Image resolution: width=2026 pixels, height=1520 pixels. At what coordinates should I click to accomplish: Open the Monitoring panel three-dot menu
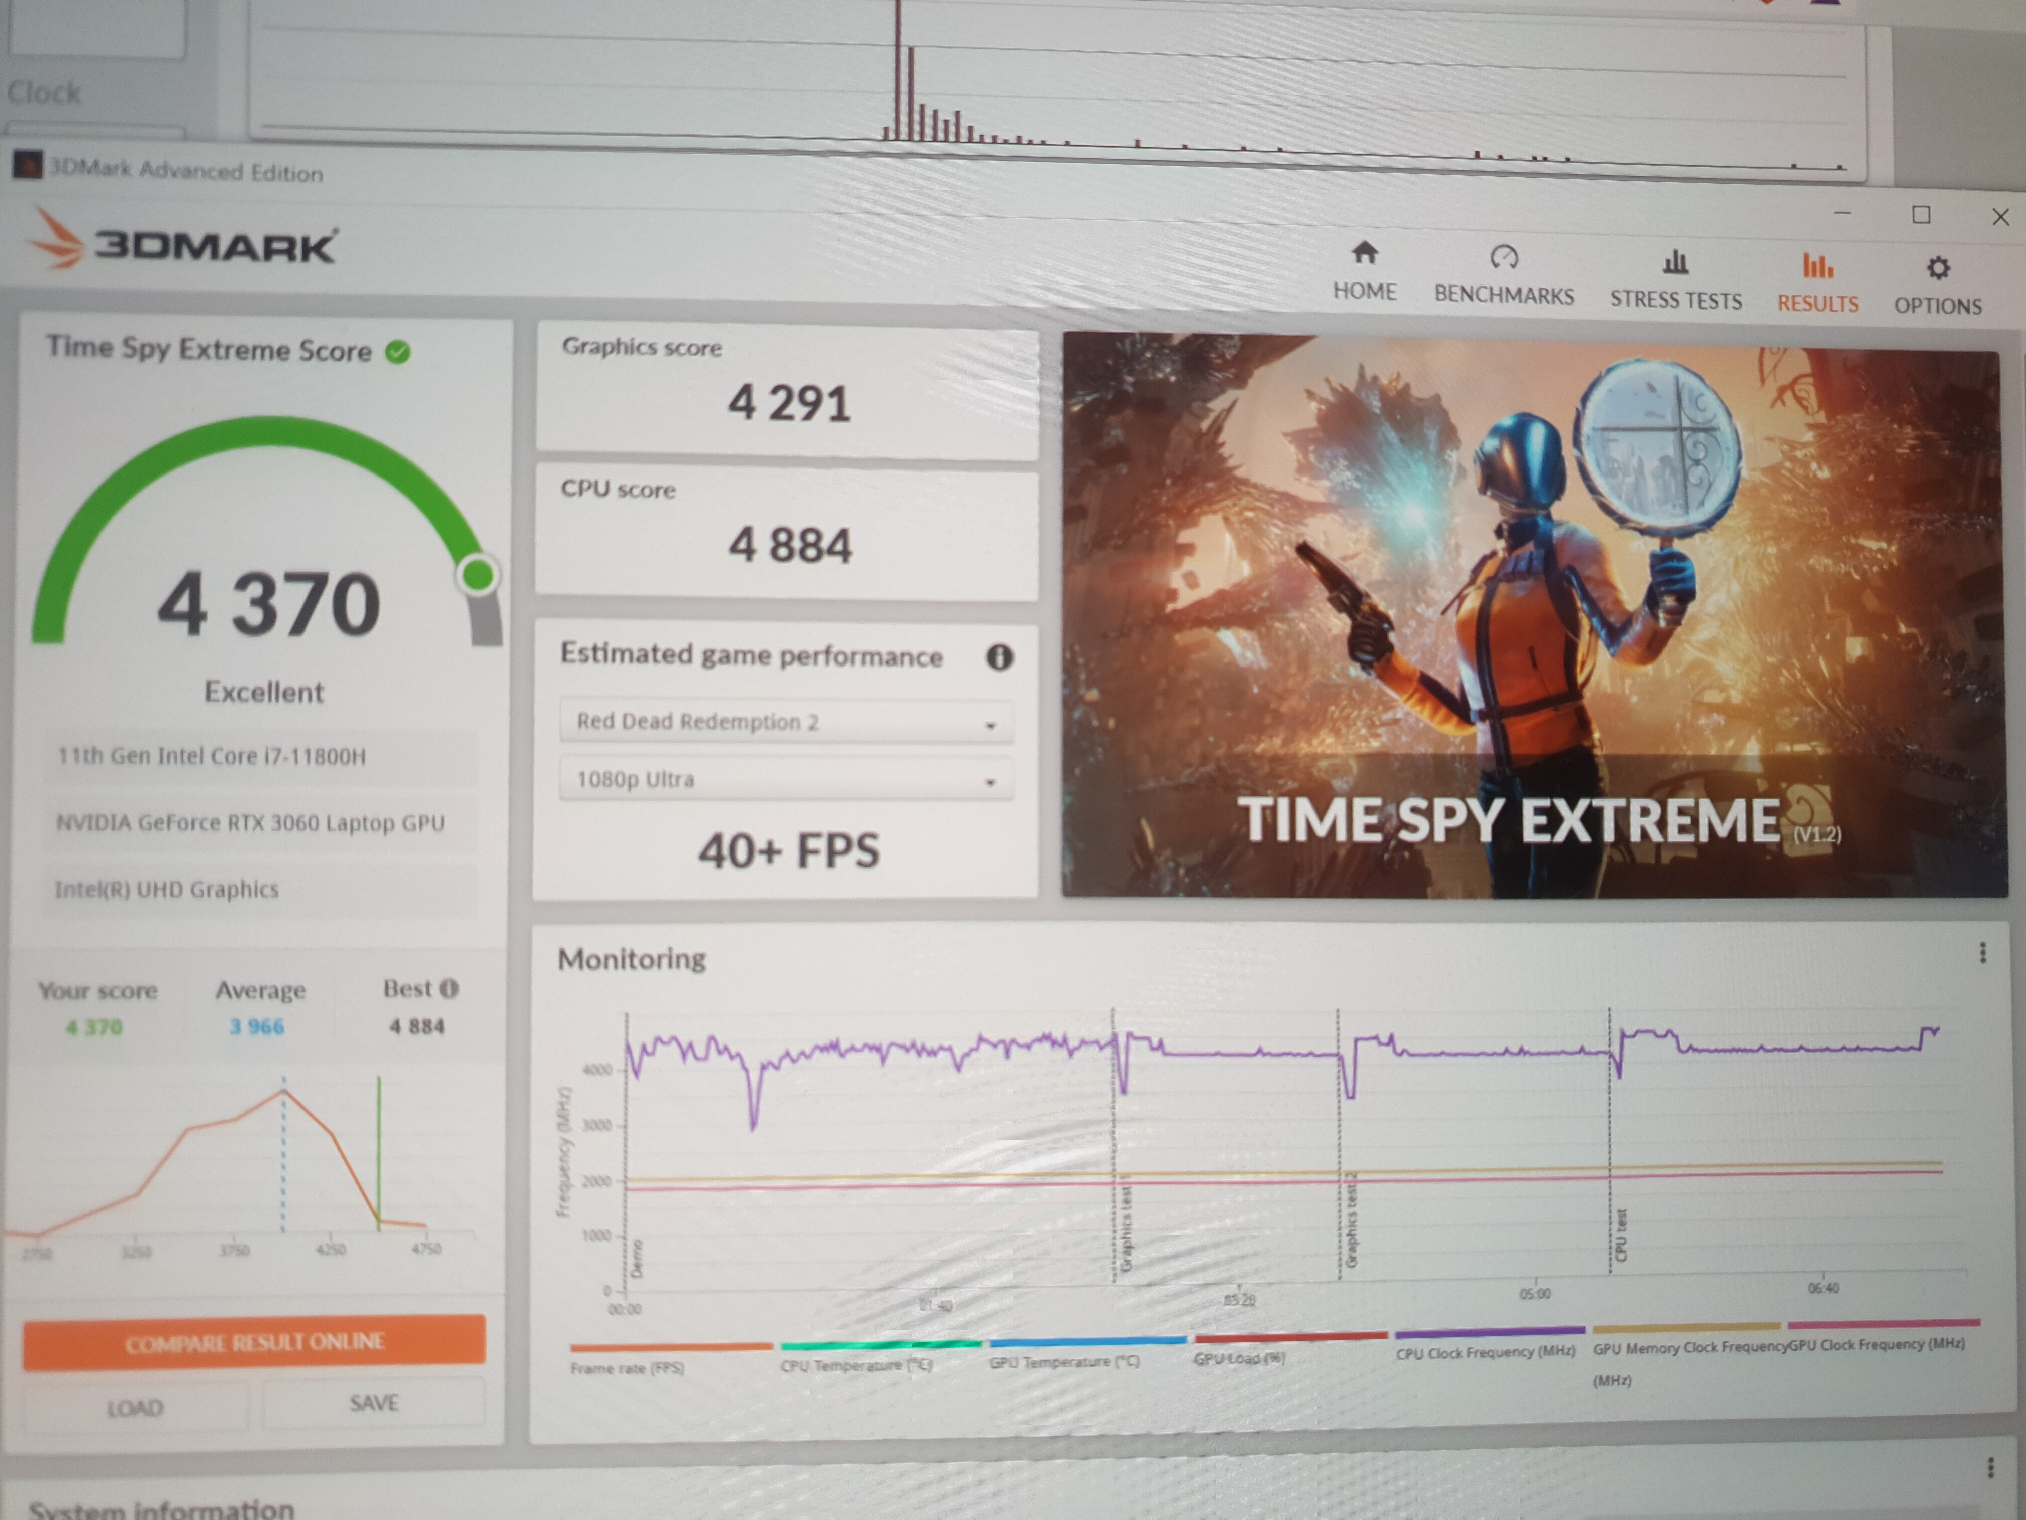pos(1983,953)
